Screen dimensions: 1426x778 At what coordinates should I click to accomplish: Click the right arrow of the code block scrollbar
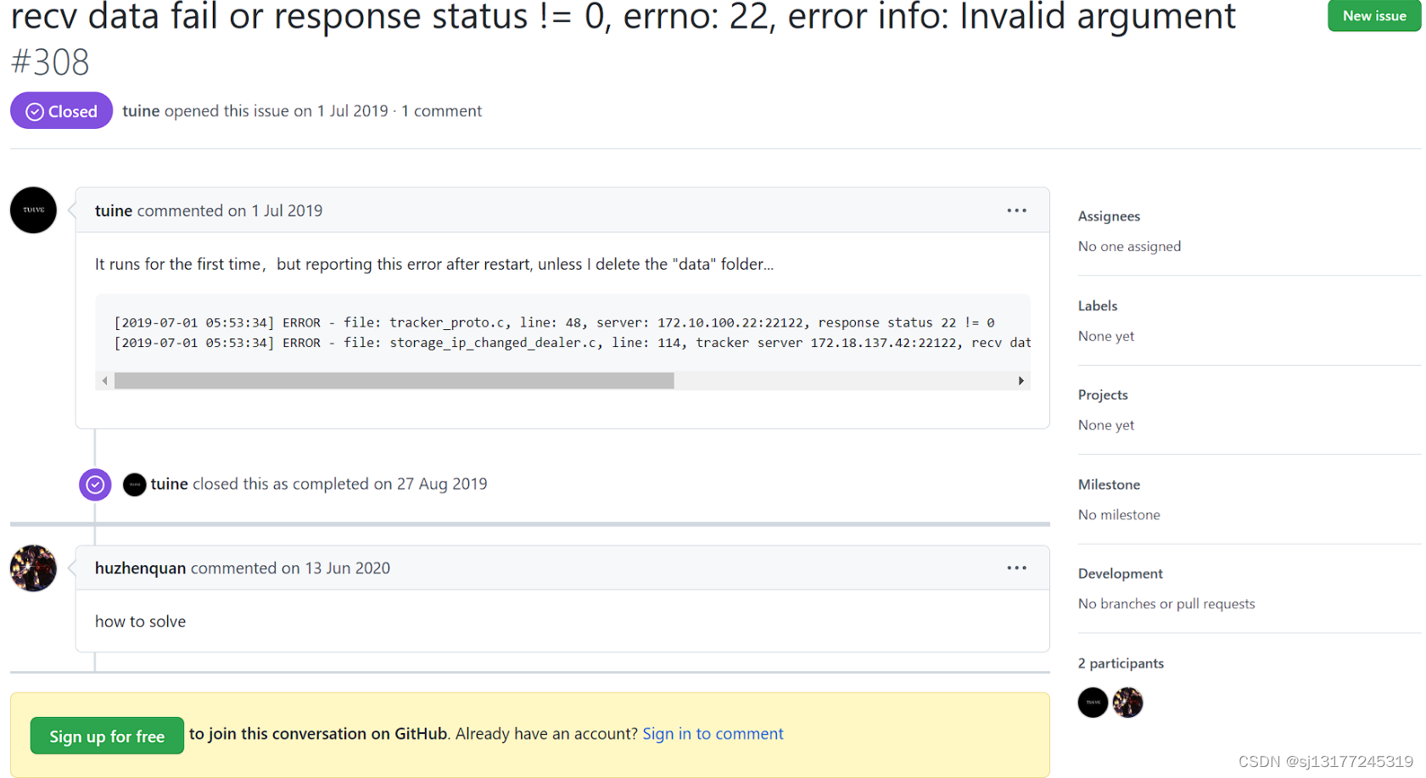(1021, 381)
